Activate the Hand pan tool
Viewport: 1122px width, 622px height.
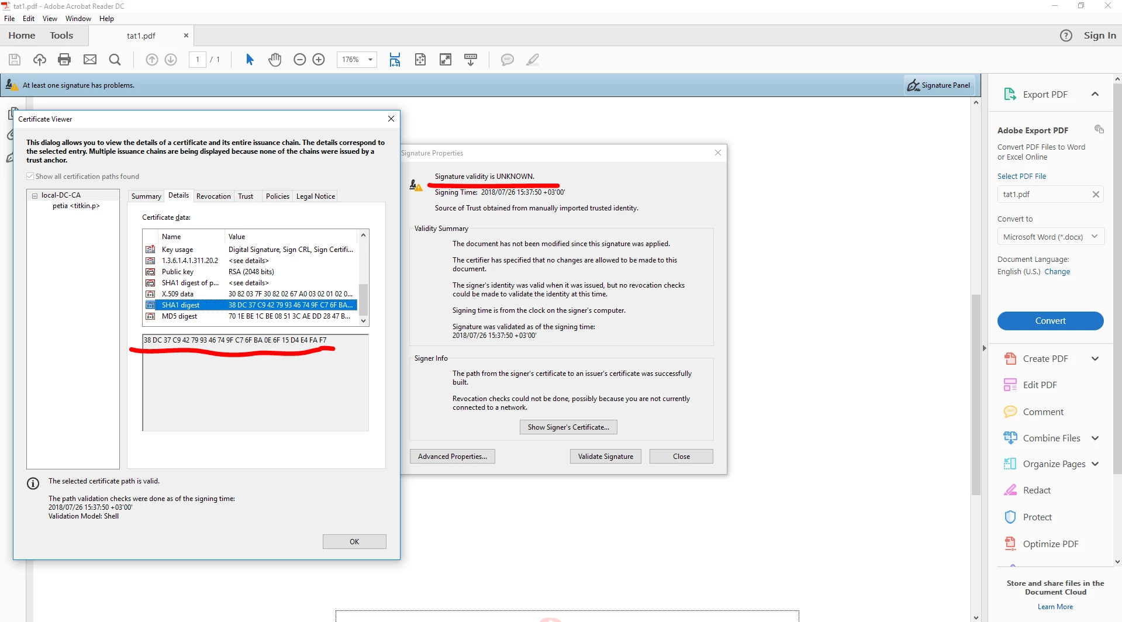pos(275,60)
